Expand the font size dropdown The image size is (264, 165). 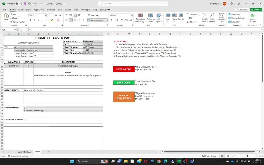coord(53,15)
